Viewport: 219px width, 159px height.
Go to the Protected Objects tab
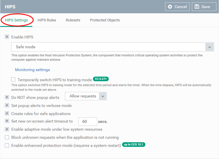click(x=105, y=20)
